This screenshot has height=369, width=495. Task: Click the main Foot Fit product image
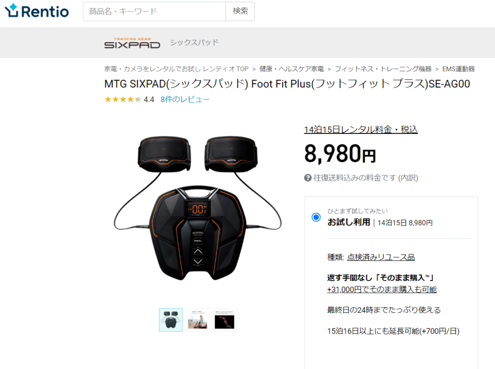coord(198,208)
